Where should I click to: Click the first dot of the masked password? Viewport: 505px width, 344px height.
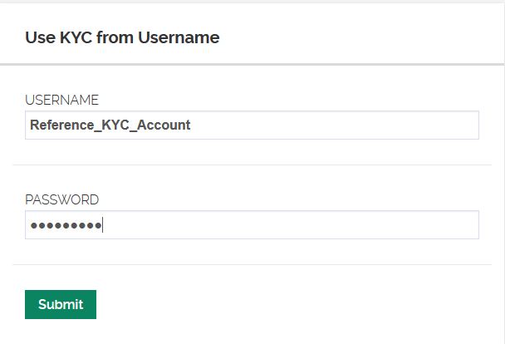click(x=33, y=226)
